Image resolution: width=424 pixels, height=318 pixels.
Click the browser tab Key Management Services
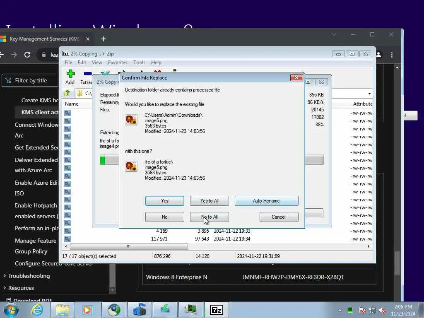click(x=45, y=39)
